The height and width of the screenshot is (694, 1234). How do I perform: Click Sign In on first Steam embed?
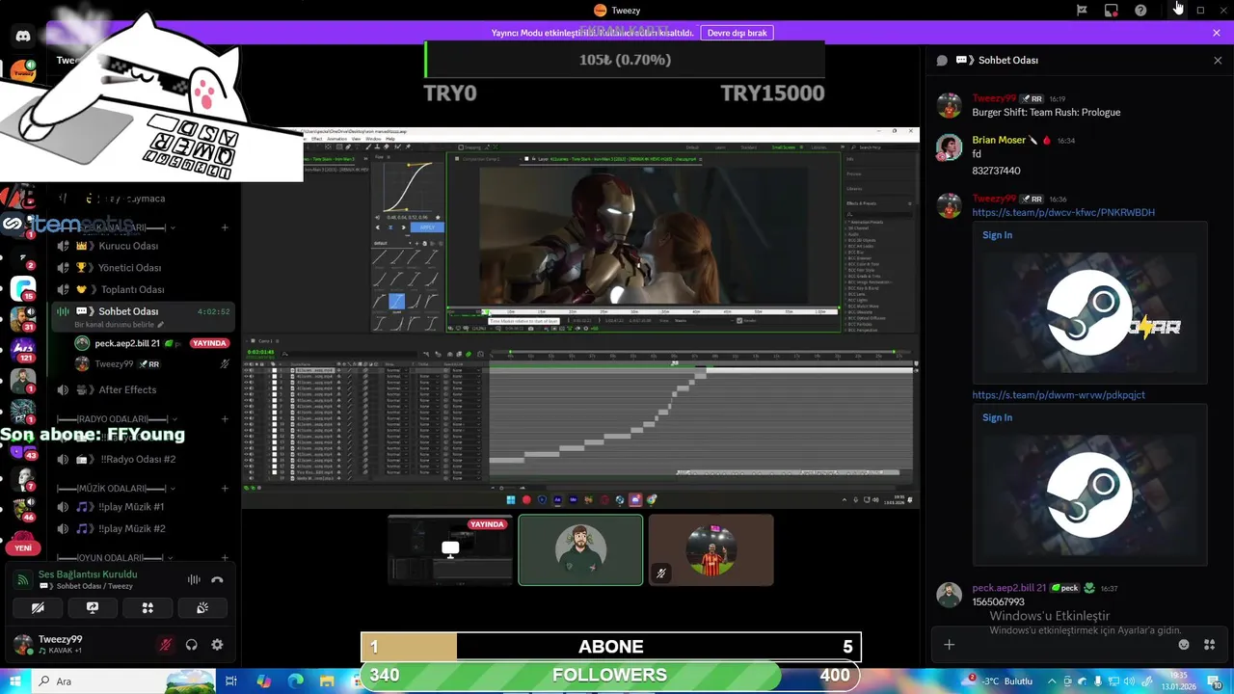tap(997, 235)
